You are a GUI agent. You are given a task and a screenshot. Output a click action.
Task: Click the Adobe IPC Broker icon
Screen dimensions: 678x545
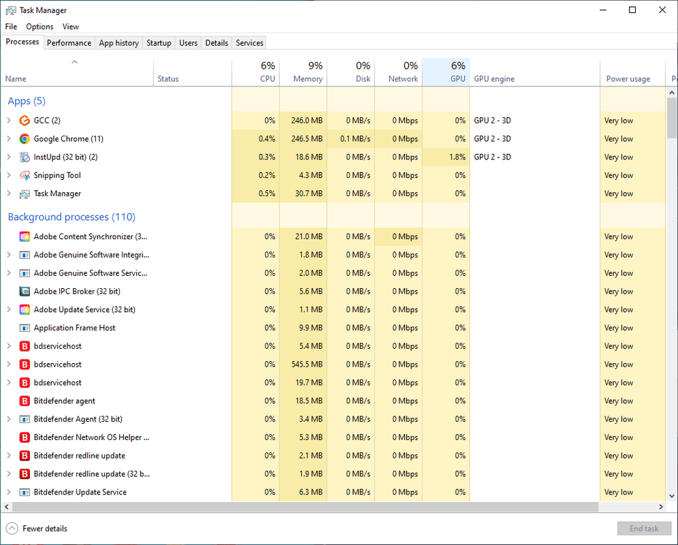25,292
